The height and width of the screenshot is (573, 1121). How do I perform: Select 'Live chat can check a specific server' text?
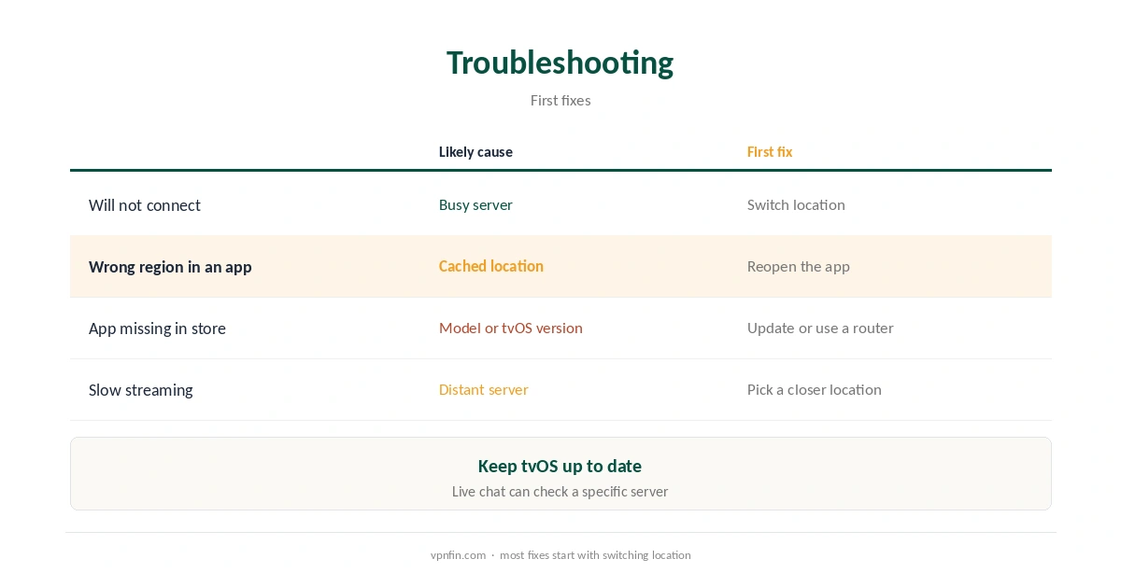click(560, 492)
